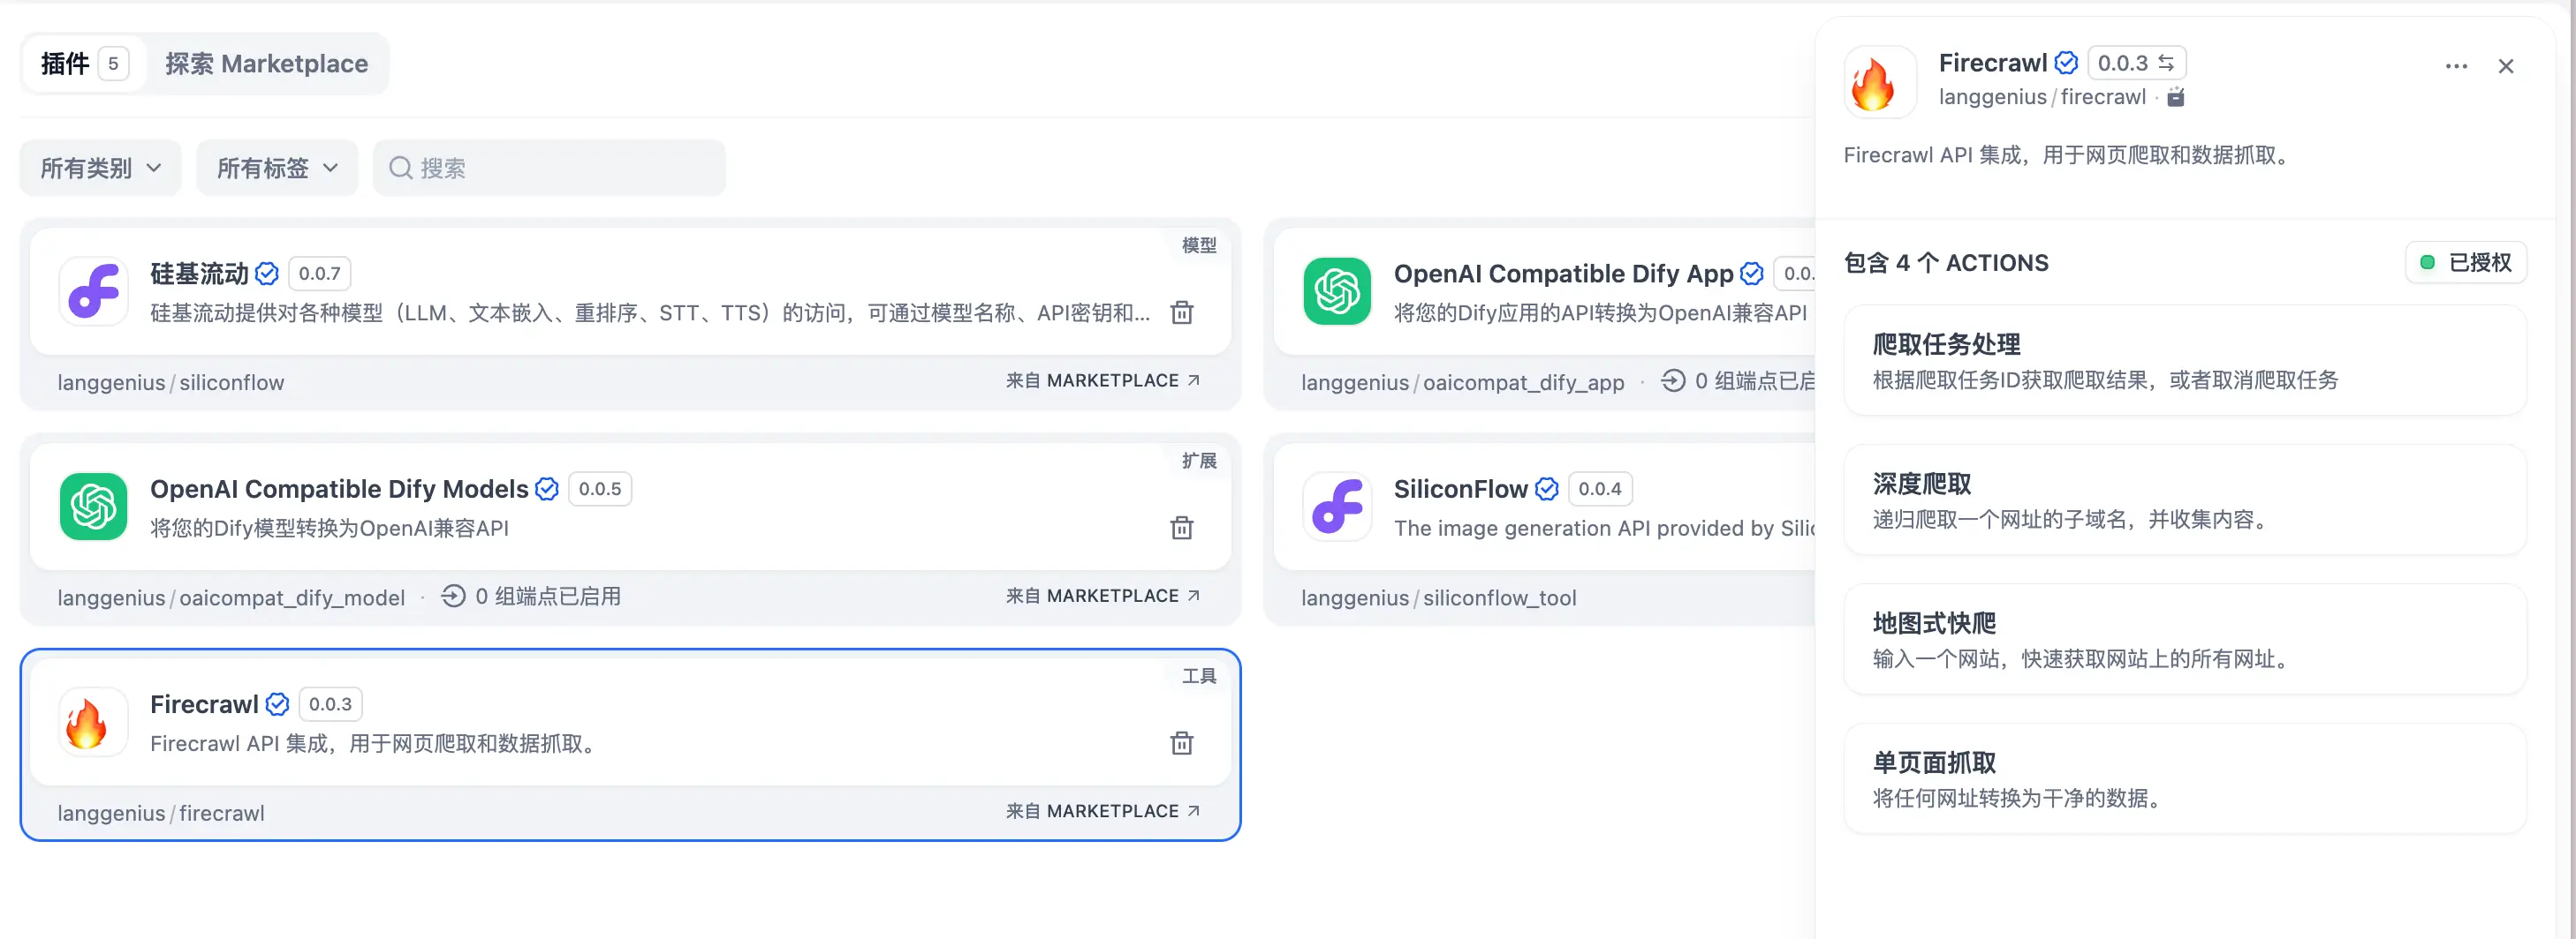Image resolution: width=2576 pixels, height=939 pixels.
Task: Click langgenius/oaicompat_dify_model path text
Action: tap(231, 597)
